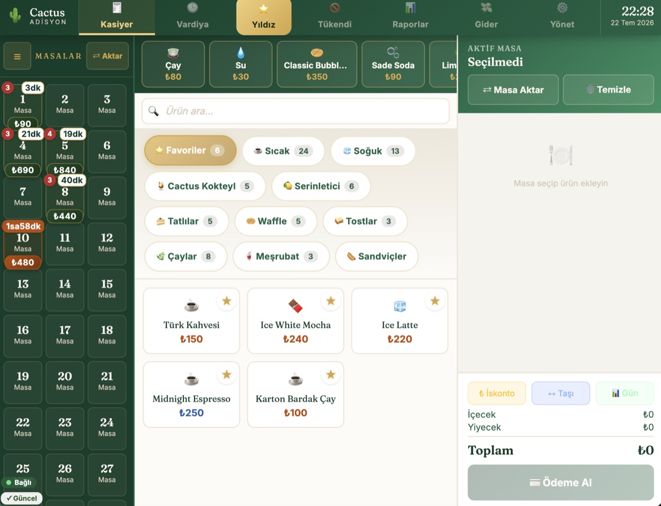Add Classic Bubble ₺350 quick item
The image size is (661, 506).
317,64
